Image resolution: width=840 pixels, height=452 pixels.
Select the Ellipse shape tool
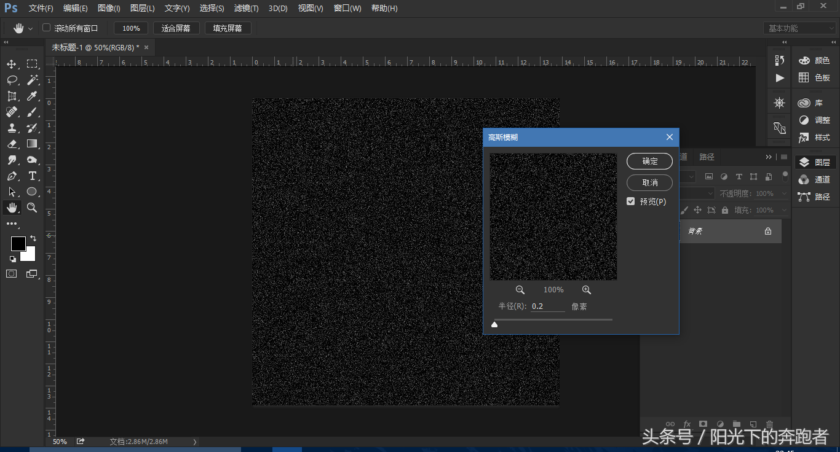tap(32, 192)
